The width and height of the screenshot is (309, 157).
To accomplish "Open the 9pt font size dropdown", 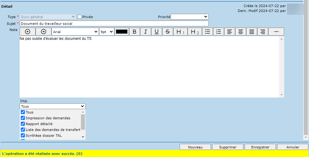I will [x=106, y=32].
